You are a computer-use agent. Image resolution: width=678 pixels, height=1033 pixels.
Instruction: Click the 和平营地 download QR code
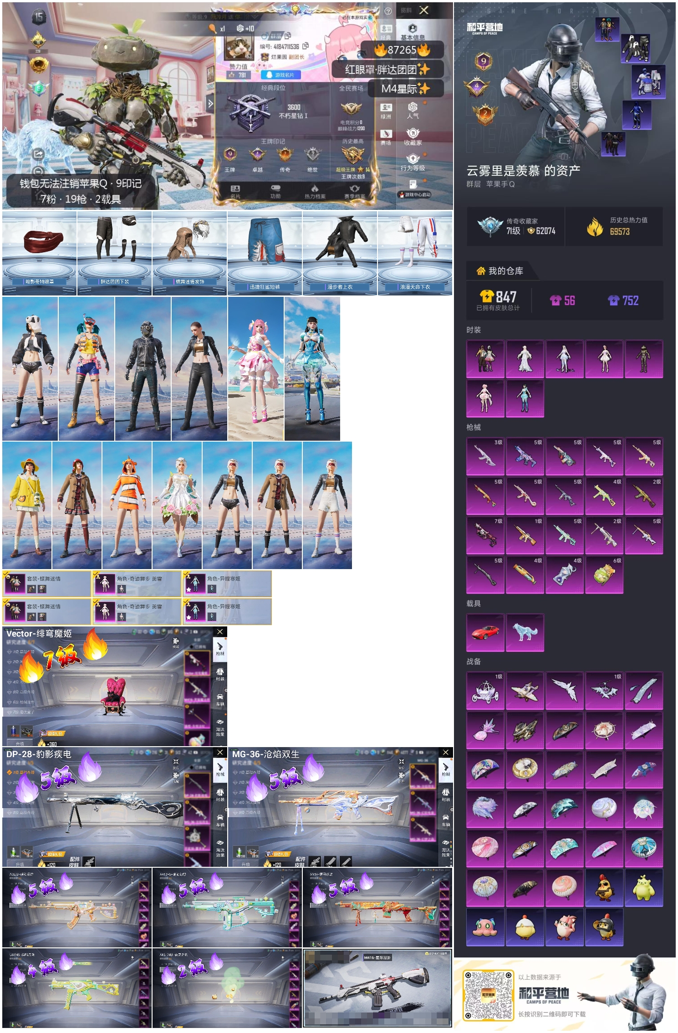[488, 995]
